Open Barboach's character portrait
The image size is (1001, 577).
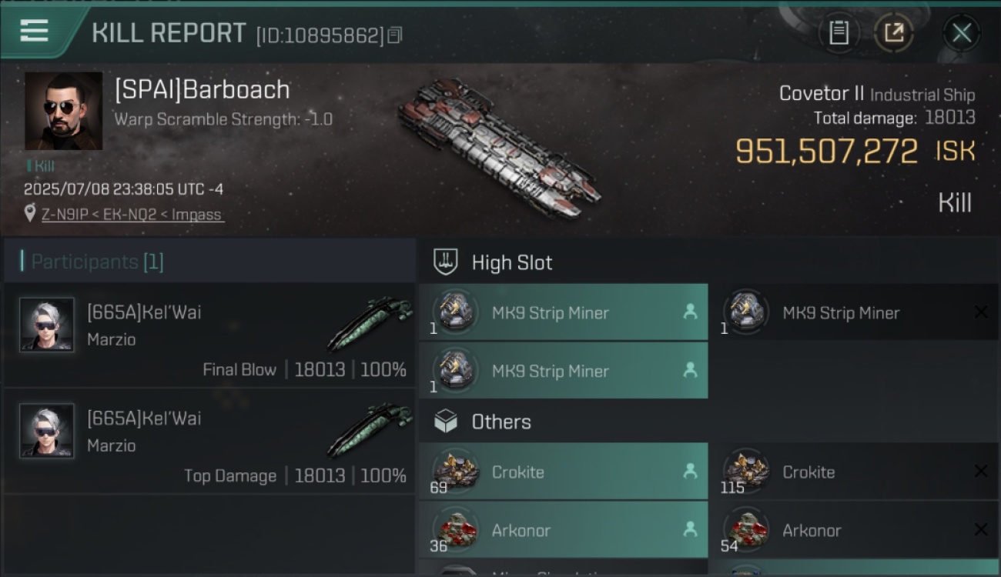63,111
